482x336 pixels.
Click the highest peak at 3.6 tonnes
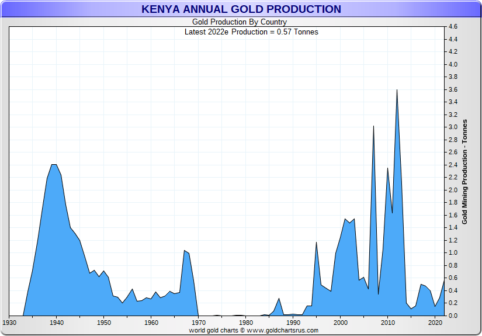point(397,91)
